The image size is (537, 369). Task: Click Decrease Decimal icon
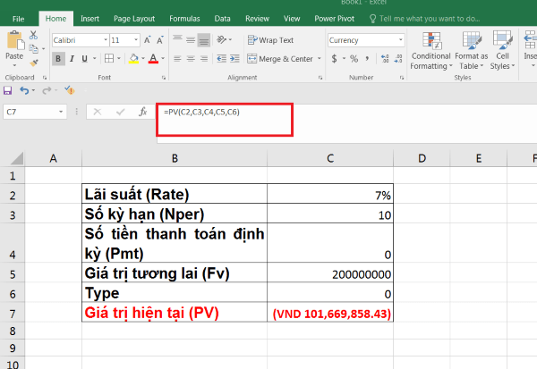point(398,59)
